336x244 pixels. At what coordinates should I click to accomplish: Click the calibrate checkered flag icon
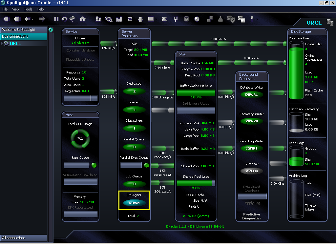[72, 19]
